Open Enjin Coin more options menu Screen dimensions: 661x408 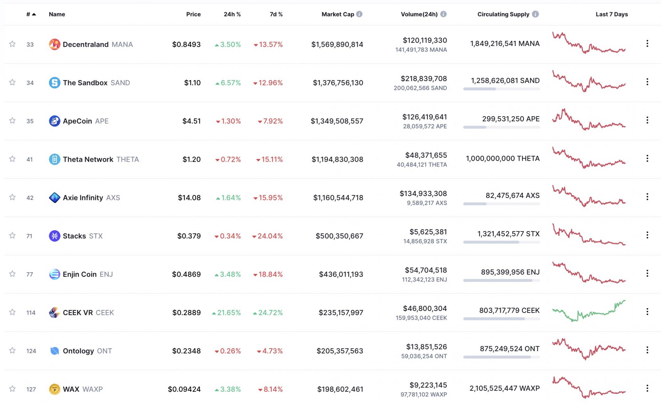647,274
